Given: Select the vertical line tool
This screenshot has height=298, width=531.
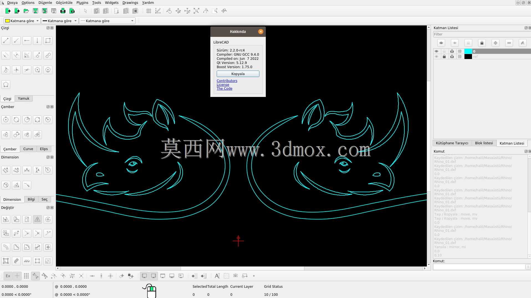Looking at the screenshot, I should tap(37, 40).
